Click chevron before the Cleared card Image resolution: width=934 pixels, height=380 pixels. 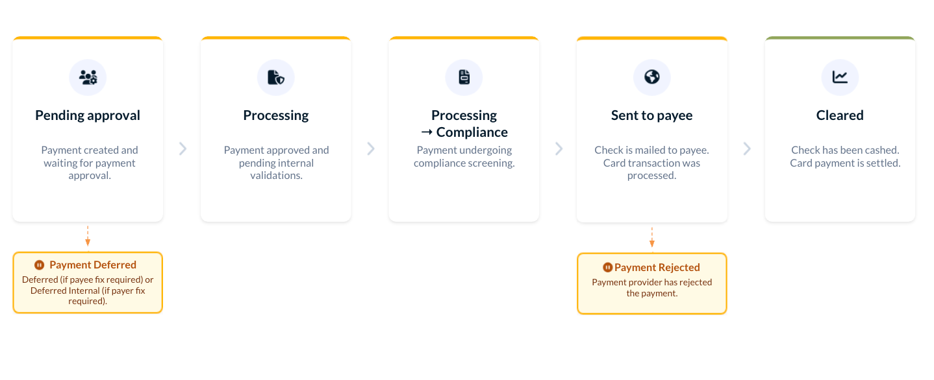tap(747, 148)
